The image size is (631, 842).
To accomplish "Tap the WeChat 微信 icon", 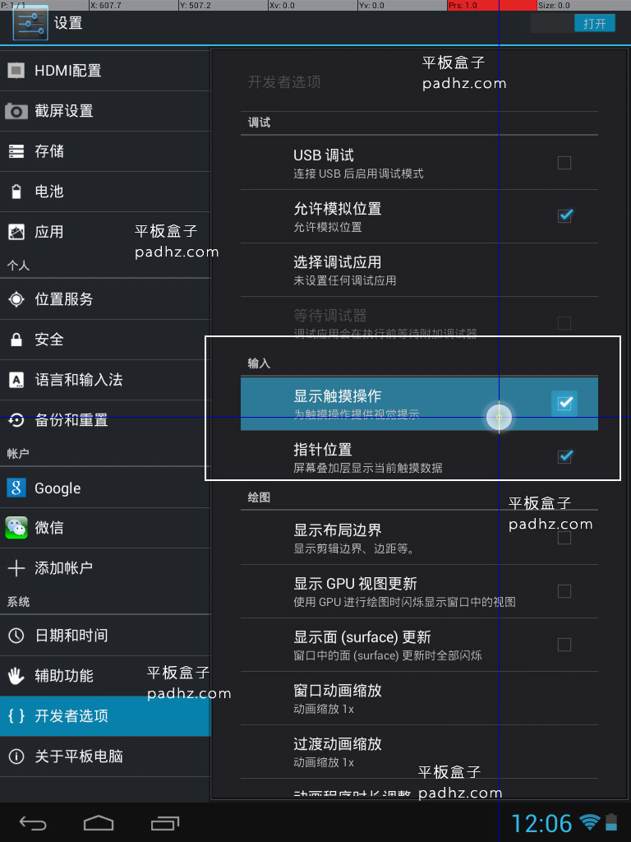I will coord(16,528).
